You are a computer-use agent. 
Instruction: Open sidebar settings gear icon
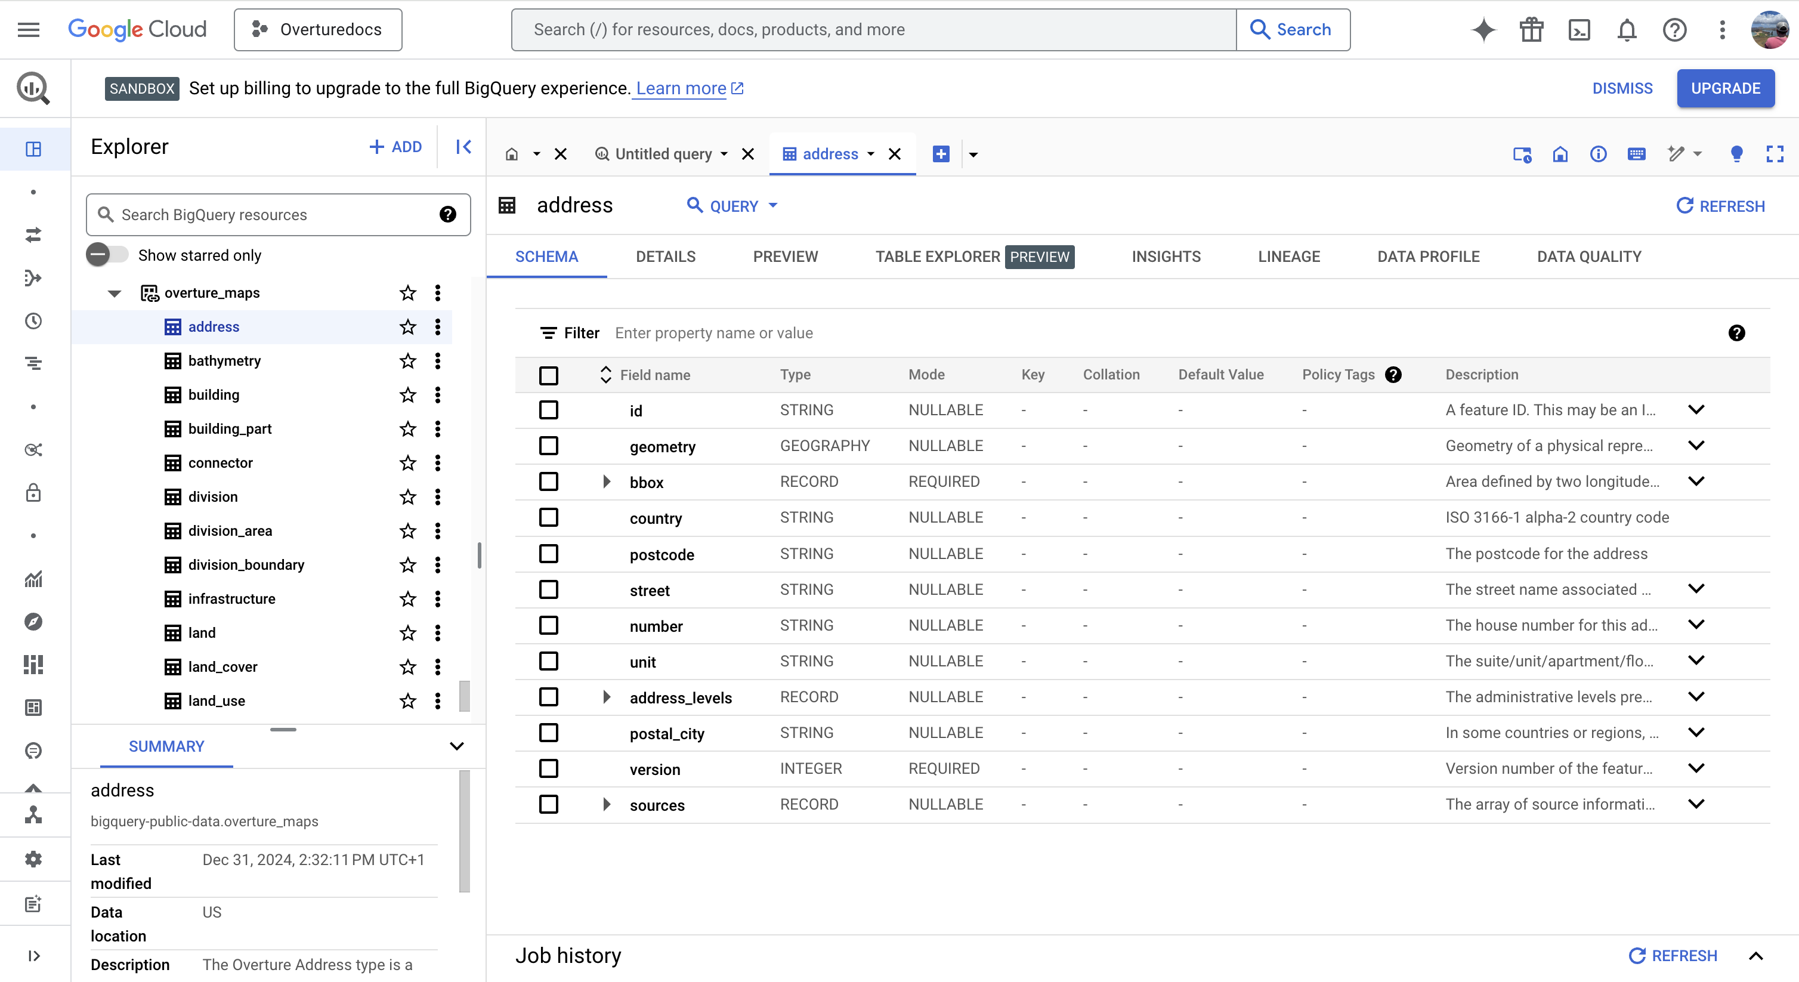[x=33, y=859]
